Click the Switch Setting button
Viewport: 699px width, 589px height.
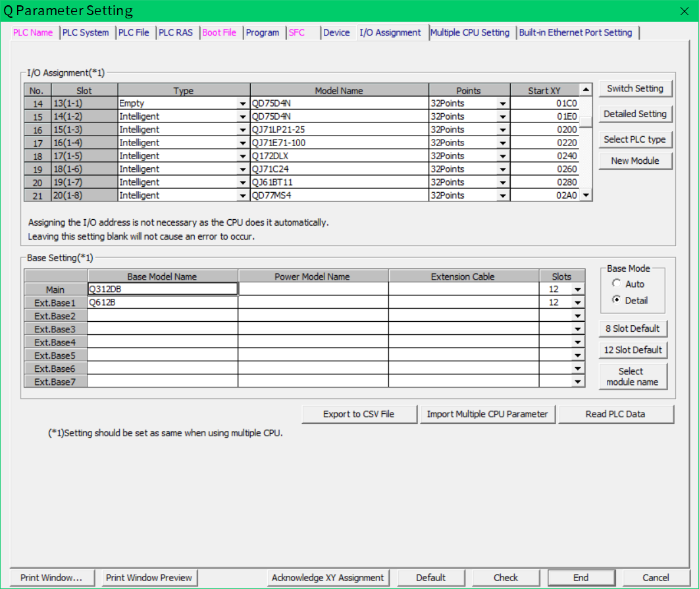click(635, 88)
